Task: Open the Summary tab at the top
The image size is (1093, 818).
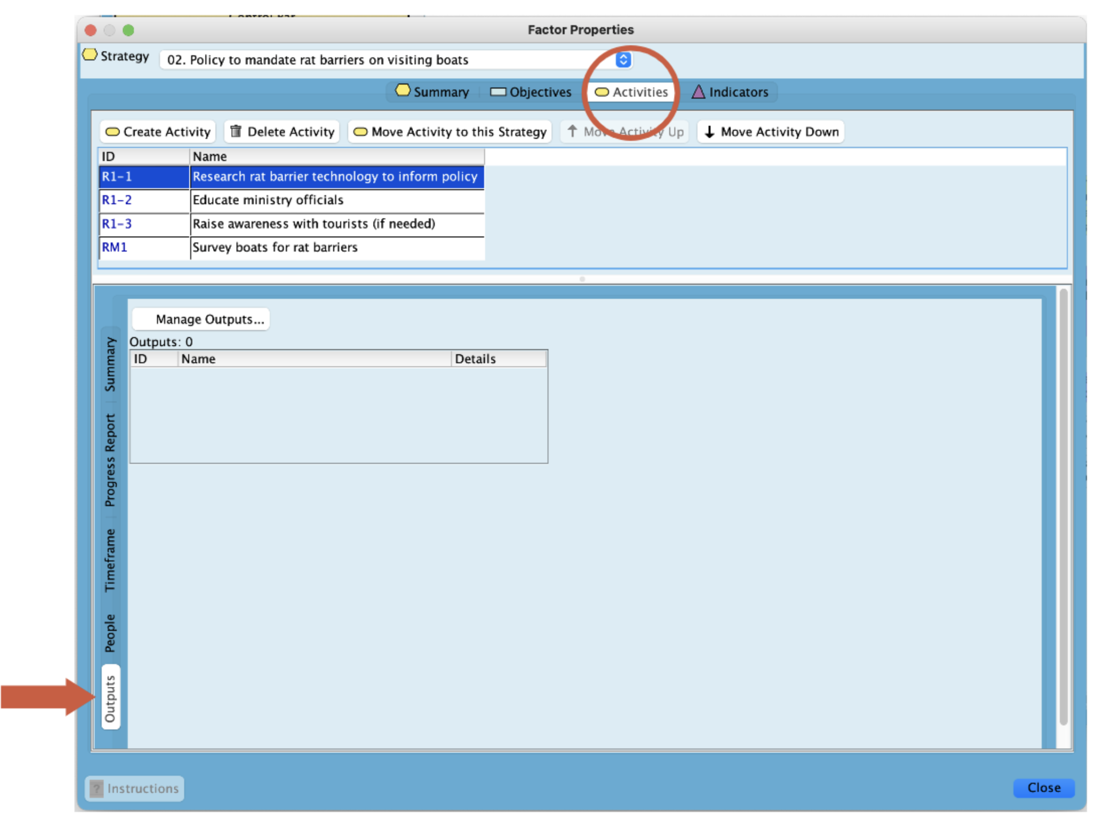Action: tap(432, 92)
